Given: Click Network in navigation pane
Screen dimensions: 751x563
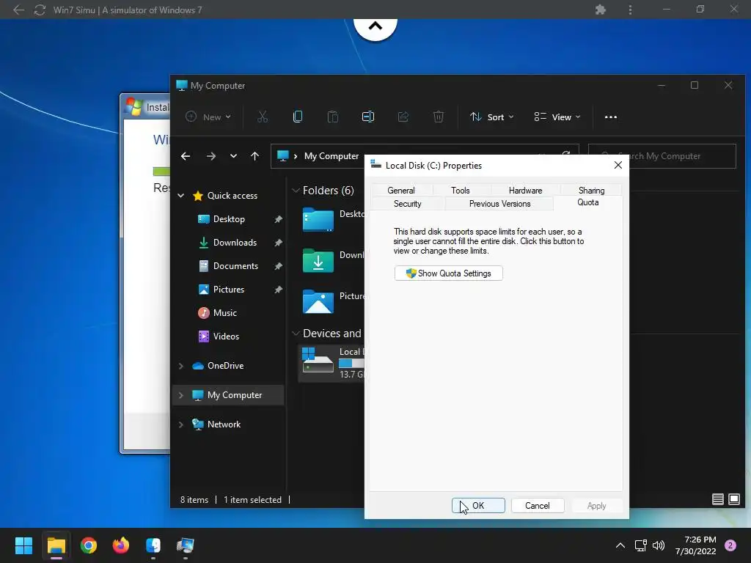Looking at the screenshot, I should pyautogui.click(x=224, y=424).
